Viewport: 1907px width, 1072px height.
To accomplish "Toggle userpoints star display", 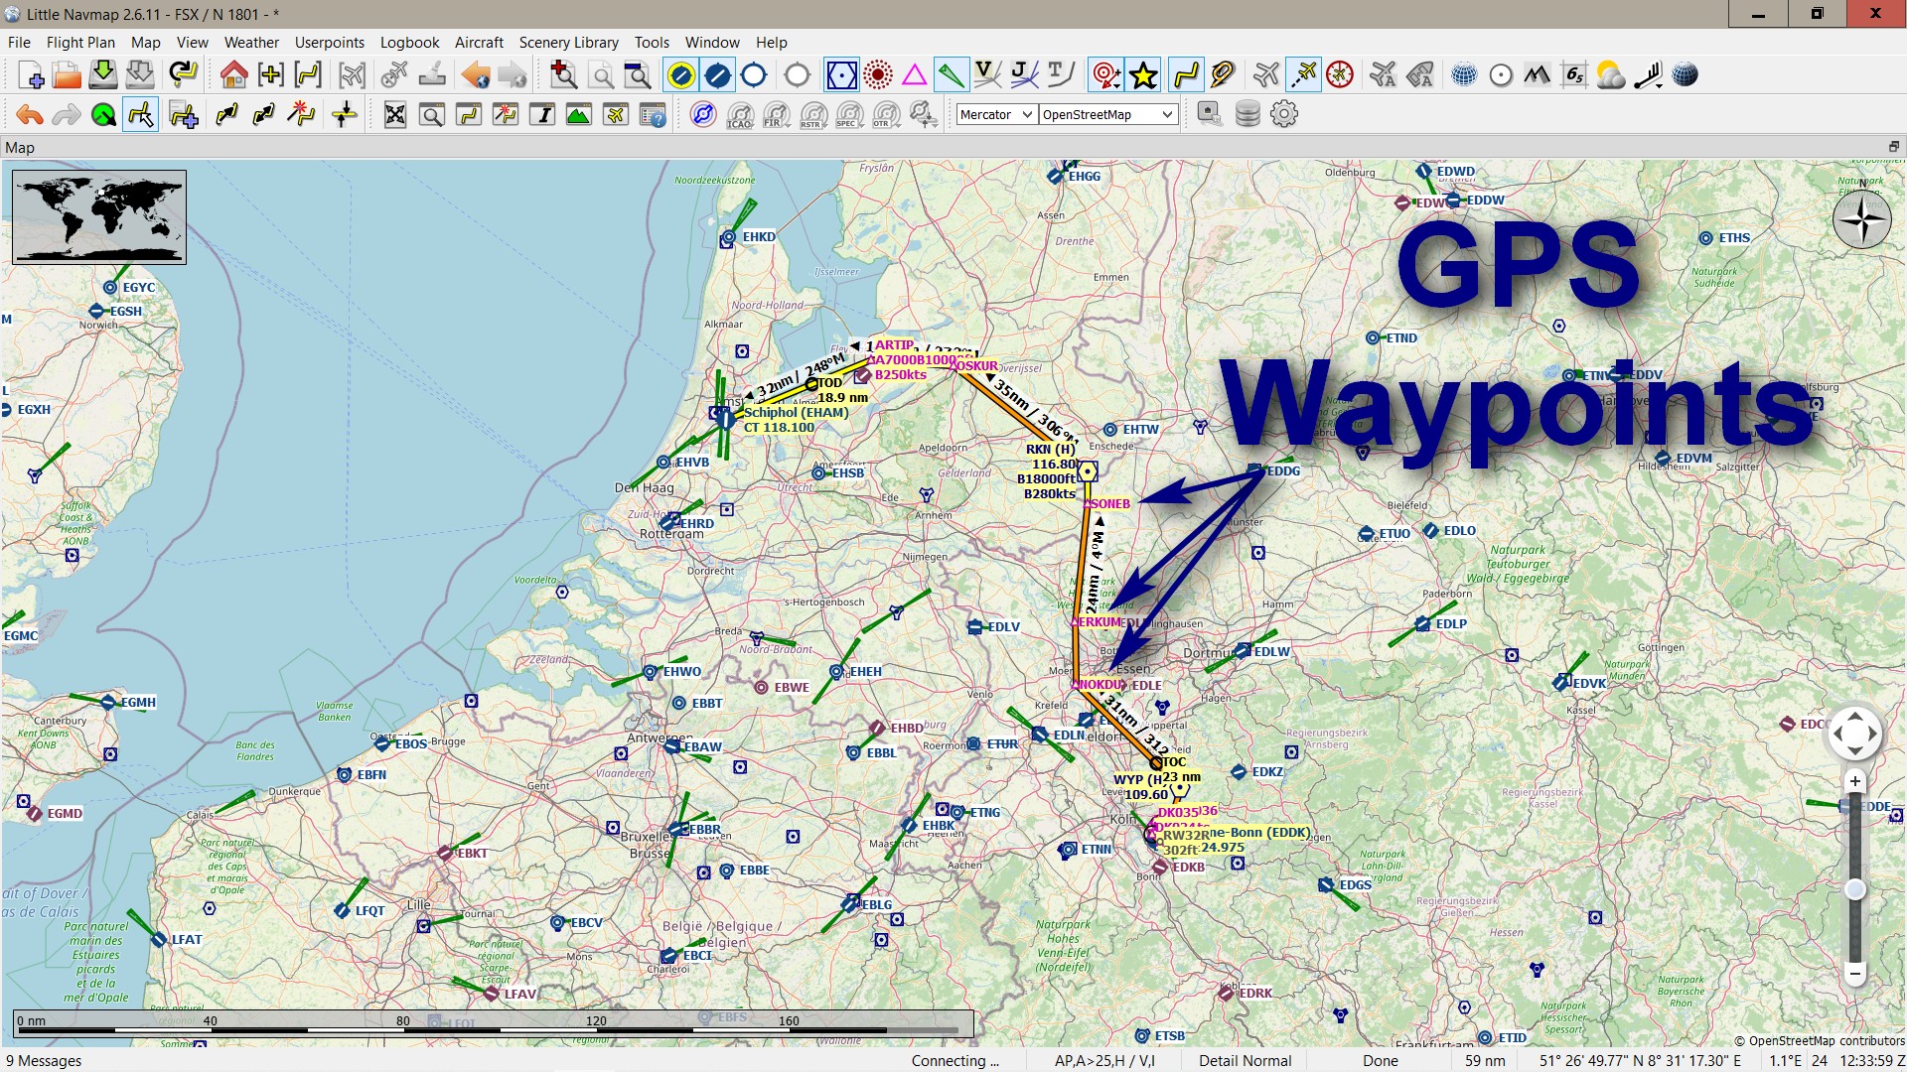I will (1143, 75).
